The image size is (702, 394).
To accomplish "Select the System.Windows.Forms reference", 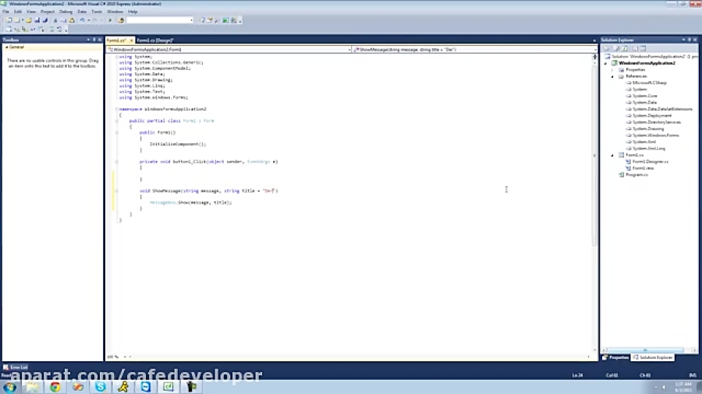I will pos(655,135).
